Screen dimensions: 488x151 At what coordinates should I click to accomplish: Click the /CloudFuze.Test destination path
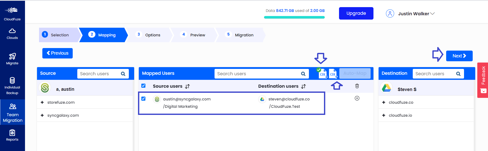[x=284, y=107]
